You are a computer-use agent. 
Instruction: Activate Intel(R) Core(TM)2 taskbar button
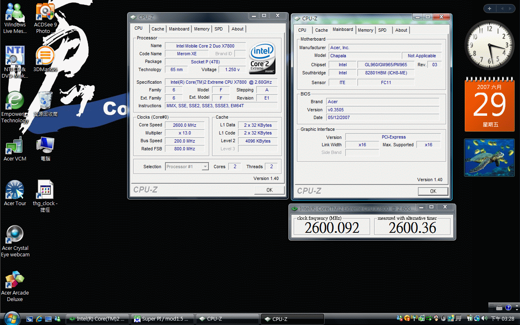97,319
